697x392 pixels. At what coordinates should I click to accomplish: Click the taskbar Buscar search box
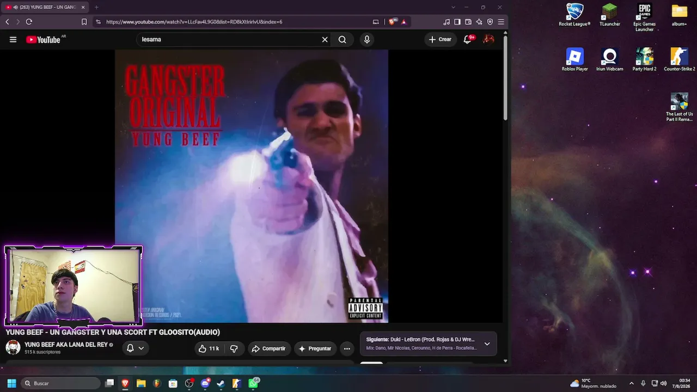(x=60, y=383)
